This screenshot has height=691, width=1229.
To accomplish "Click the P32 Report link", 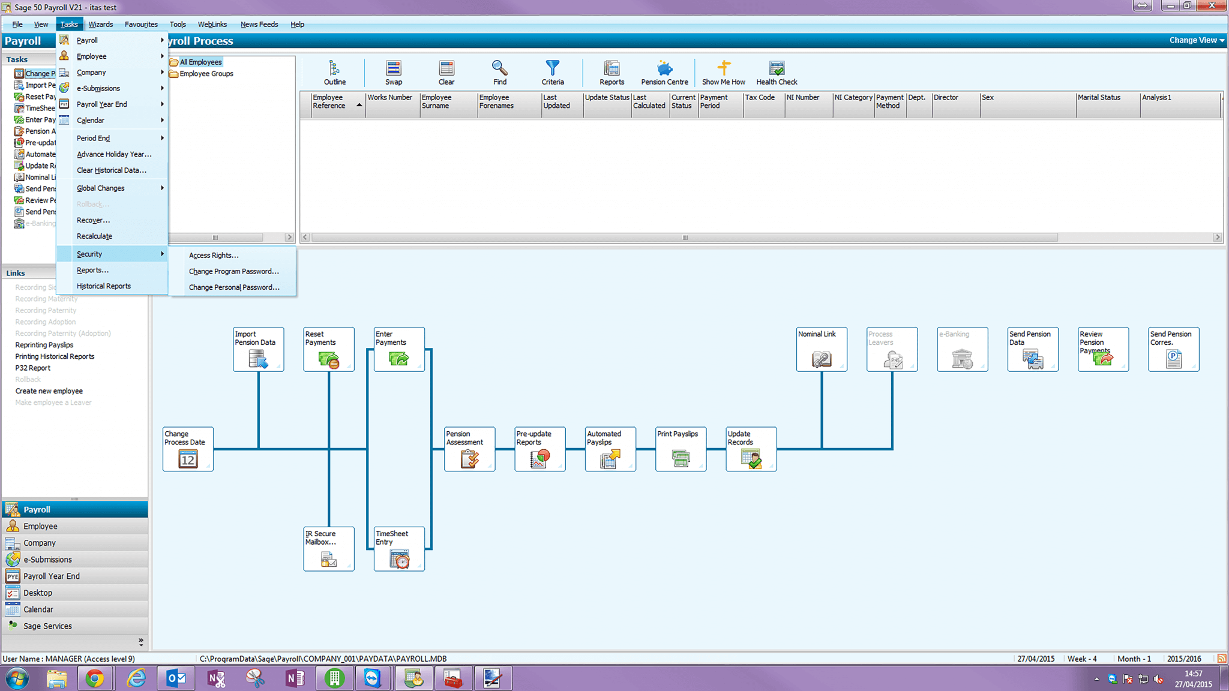I will (33, 368).
